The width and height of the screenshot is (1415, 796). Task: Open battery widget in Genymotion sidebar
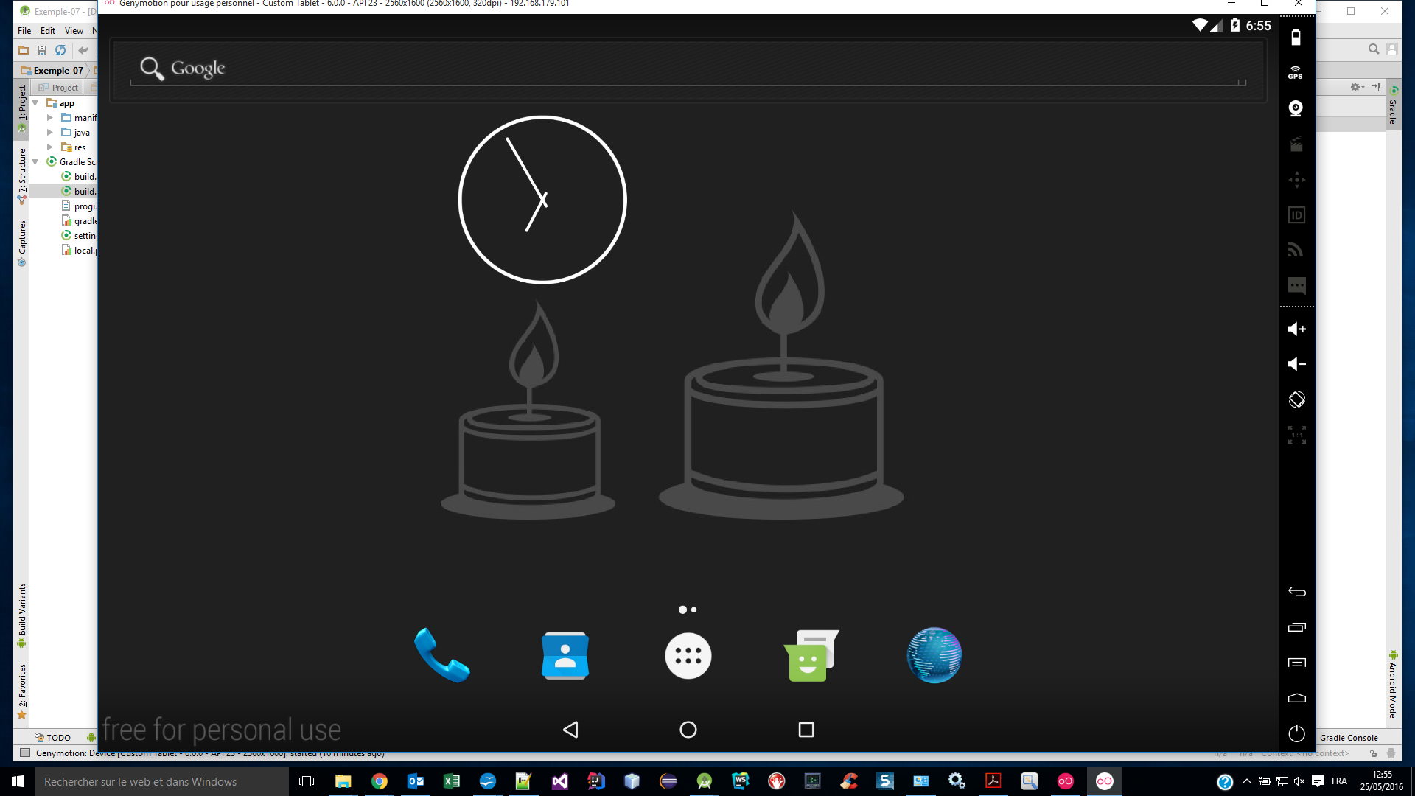(x=1296, y=38)
